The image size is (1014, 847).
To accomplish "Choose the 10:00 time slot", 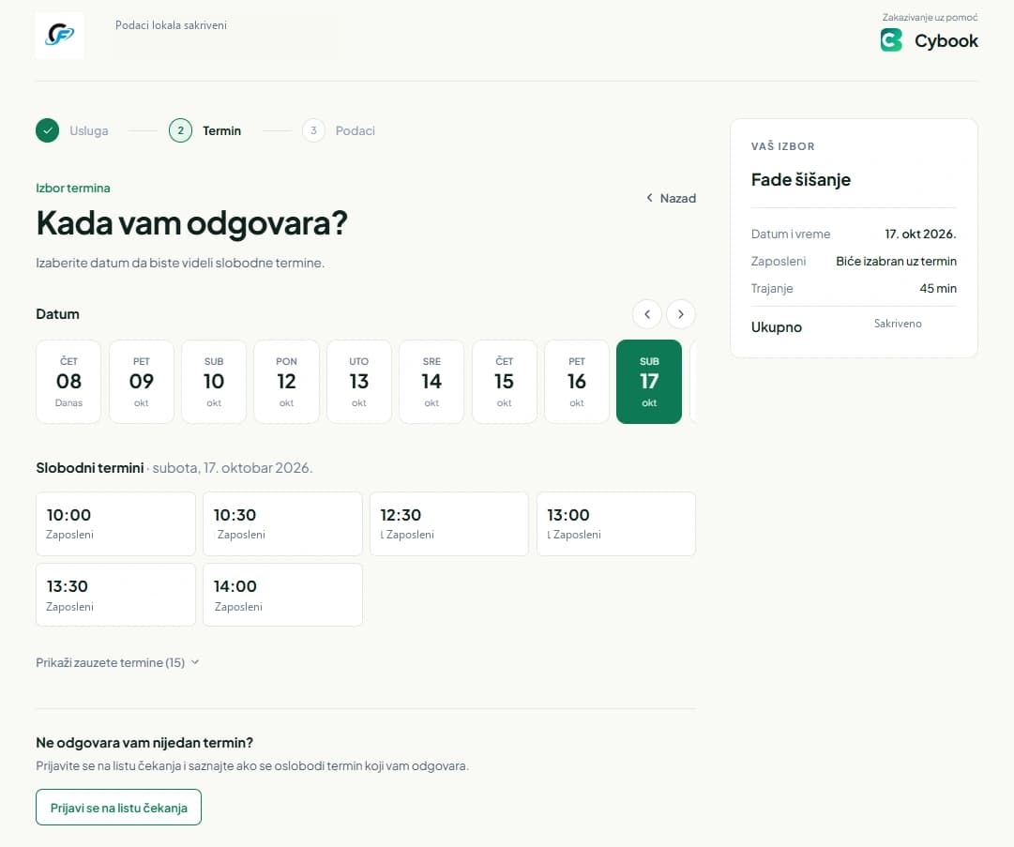I will 115,523.
